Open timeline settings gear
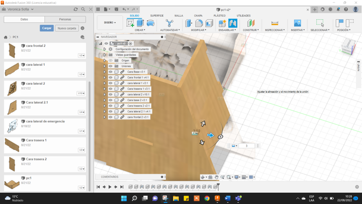Viewport: 362px width, 204px height. (357, 187)
